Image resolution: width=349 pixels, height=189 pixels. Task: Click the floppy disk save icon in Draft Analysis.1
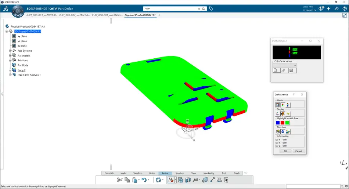pyautogui.click(x=291, y=70)
